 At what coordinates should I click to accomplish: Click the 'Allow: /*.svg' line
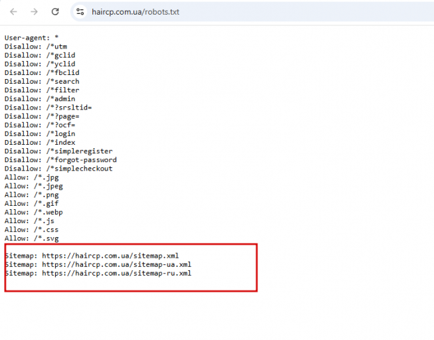point(31,238)
